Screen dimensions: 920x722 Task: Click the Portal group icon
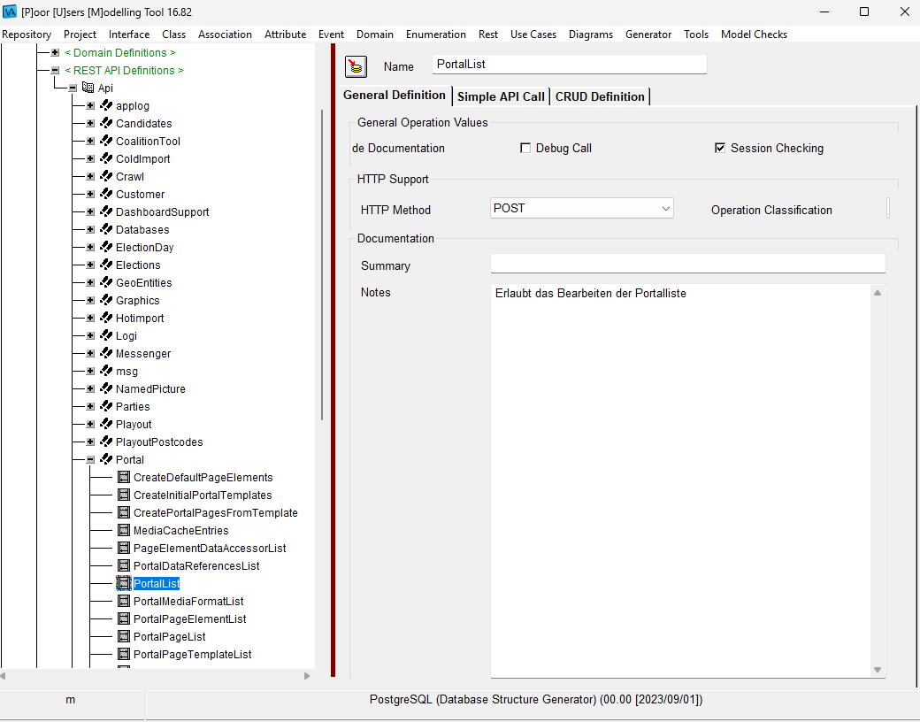pos(106,459)
